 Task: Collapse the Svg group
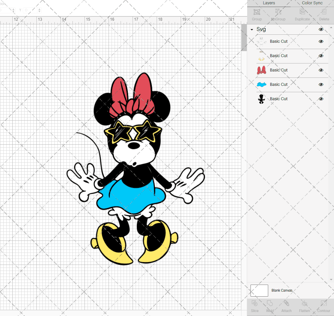[x=252, y=30]
